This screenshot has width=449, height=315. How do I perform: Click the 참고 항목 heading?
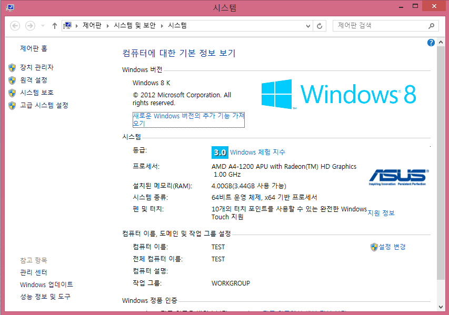(x=34, y=260)
